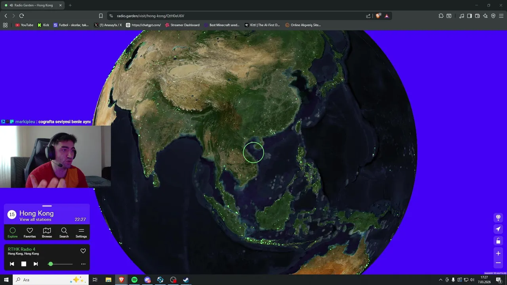The height and width of the screenshot is (285, 507).
Task: Open the Explore tab in Radio Garden
Action: click(x=13, y=232)
